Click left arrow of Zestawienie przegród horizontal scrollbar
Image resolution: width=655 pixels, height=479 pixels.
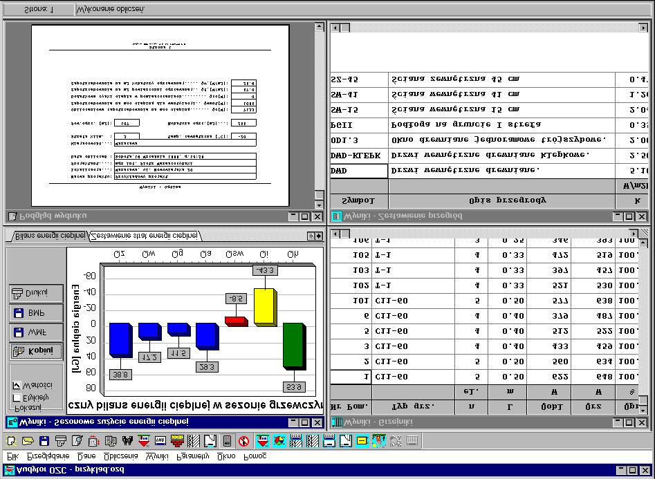(x=335, y=28)
